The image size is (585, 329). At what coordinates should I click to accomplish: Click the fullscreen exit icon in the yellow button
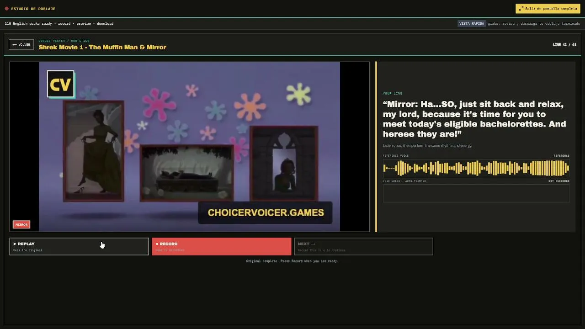[x=521, y=9]
